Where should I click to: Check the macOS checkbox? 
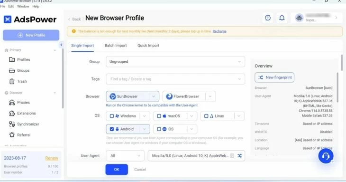point(159,116)
